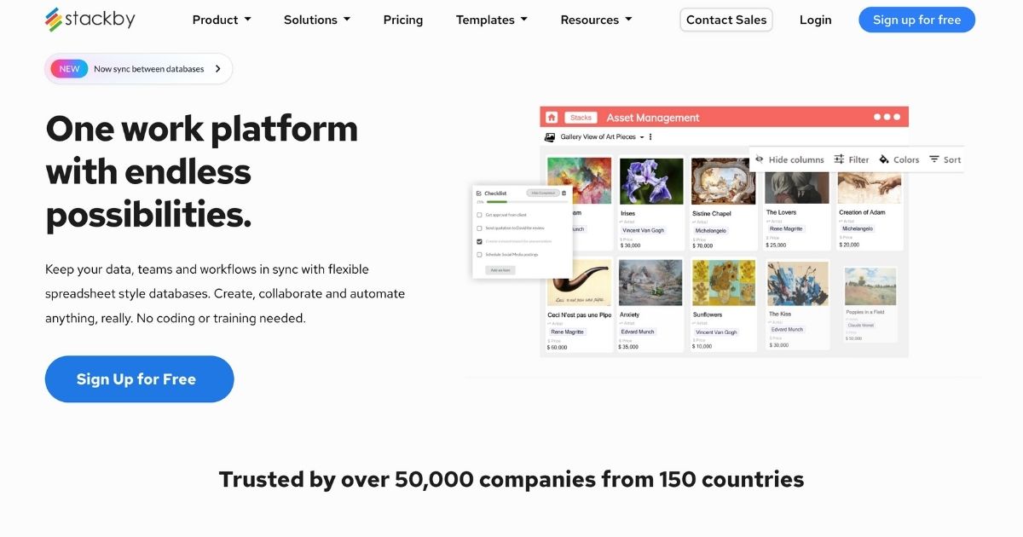1023x537 pixels.
Task: Click the '$ 10,000' price on Sunflowers
Action: tap(702, 347)
